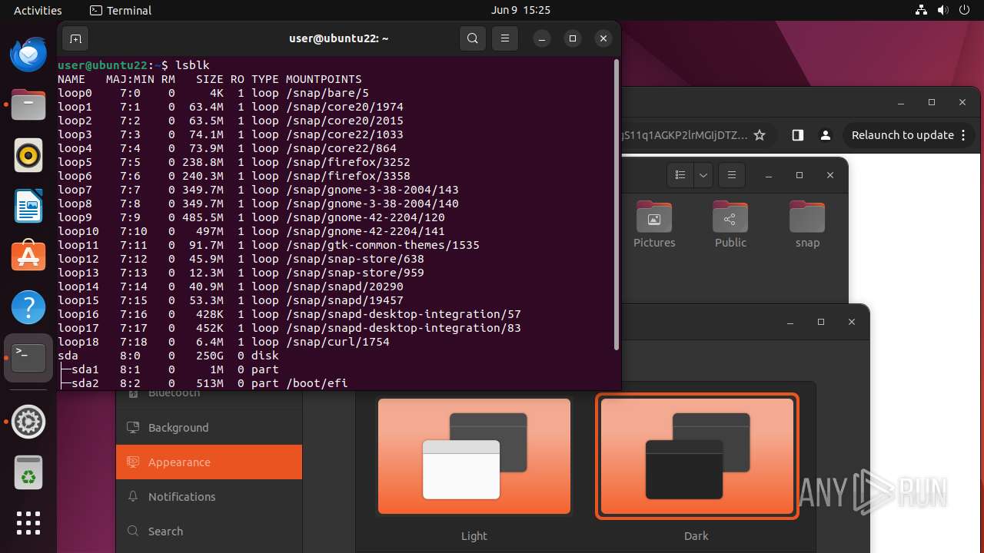Click the network status icon
Image resolution: width=984 pixels, height=553 pixels.
[x=922, y=11]
